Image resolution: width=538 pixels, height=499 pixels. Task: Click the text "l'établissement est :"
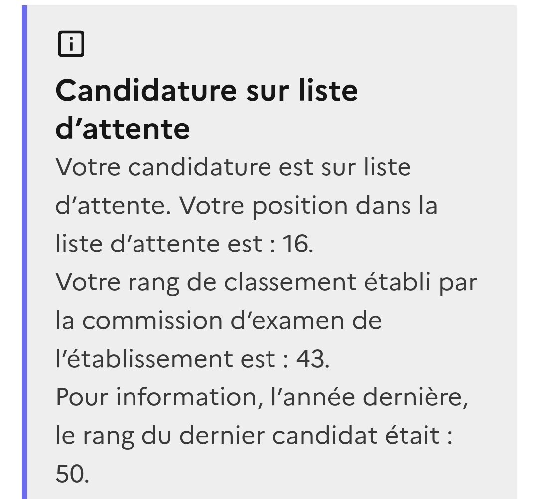tap(172, 359)
